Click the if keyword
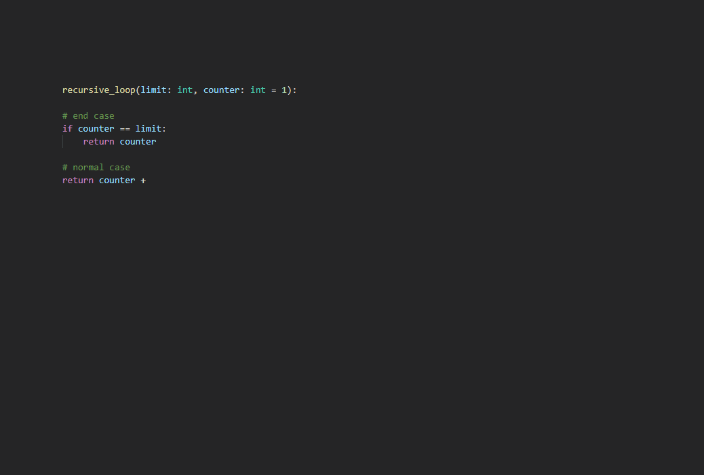 tap(67, 129)
